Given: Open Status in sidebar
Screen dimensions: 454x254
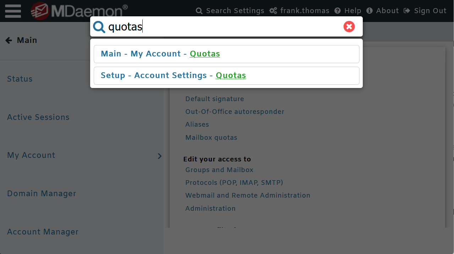Looking at the screenshot, I should coord(20,79).
